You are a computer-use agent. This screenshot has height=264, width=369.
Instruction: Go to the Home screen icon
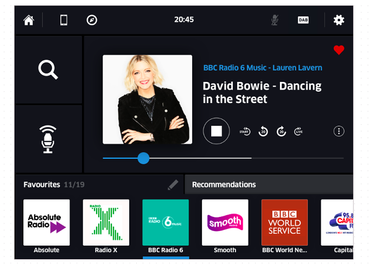coord(29,20)
